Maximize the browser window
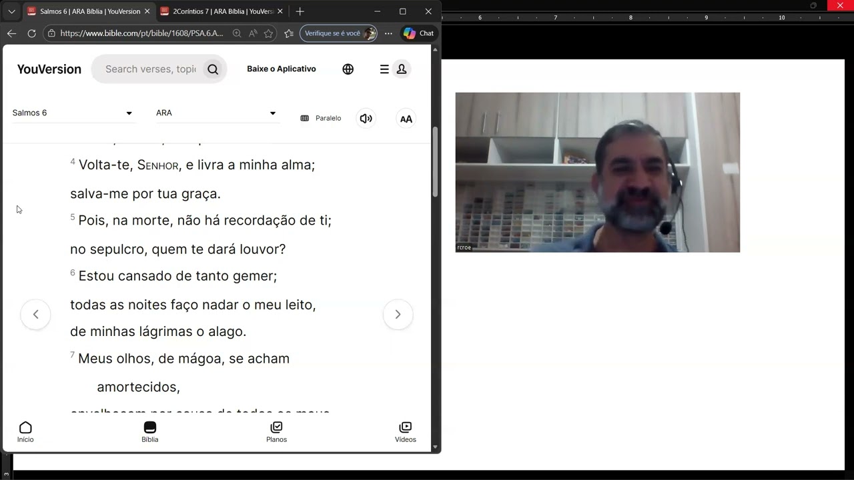Viewport: 854px width, 480px height. 402,11
